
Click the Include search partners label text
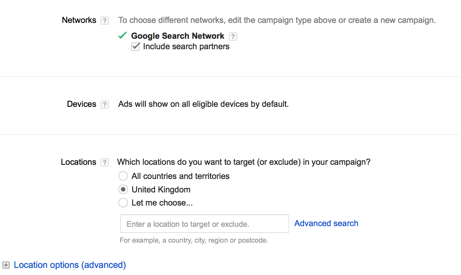click(186, 47)
